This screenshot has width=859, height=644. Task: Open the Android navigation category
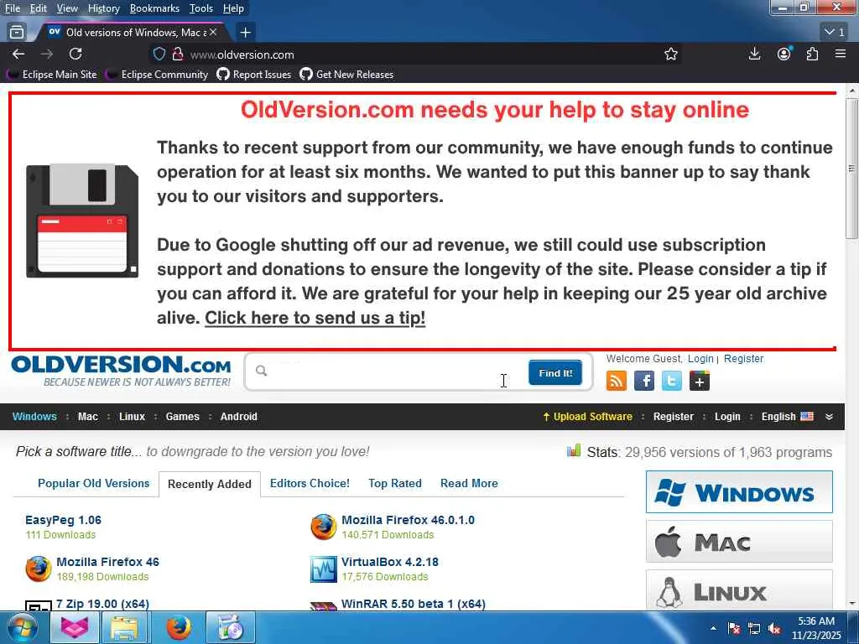coord(238,417)
